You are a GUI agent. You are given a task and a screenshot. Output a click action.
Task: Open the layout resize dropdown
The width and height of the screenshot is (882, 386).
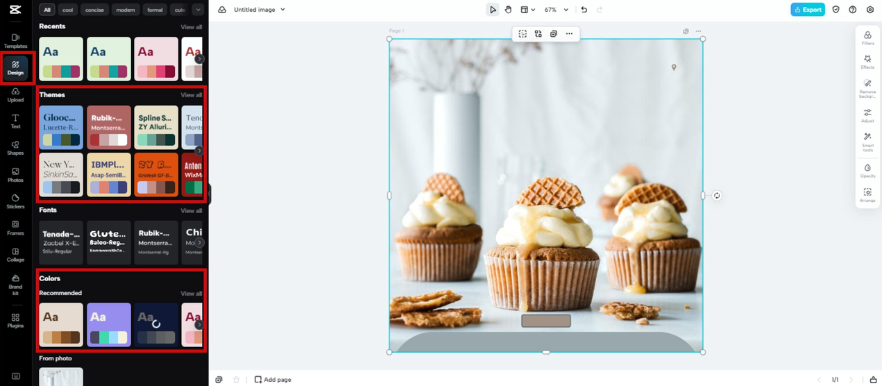click(x=527, y=10)
